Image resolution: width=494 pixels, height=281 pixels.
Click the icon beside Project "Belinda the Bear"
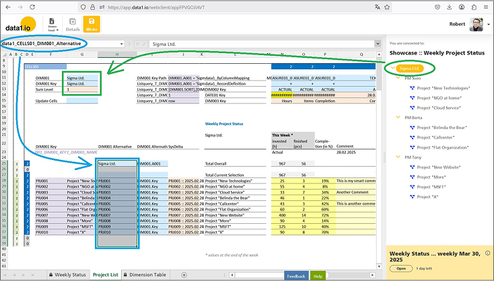point(412,128)
